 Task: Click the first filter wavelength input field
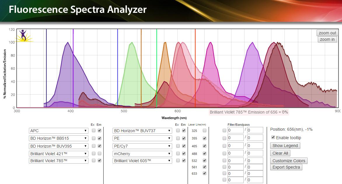235,130
